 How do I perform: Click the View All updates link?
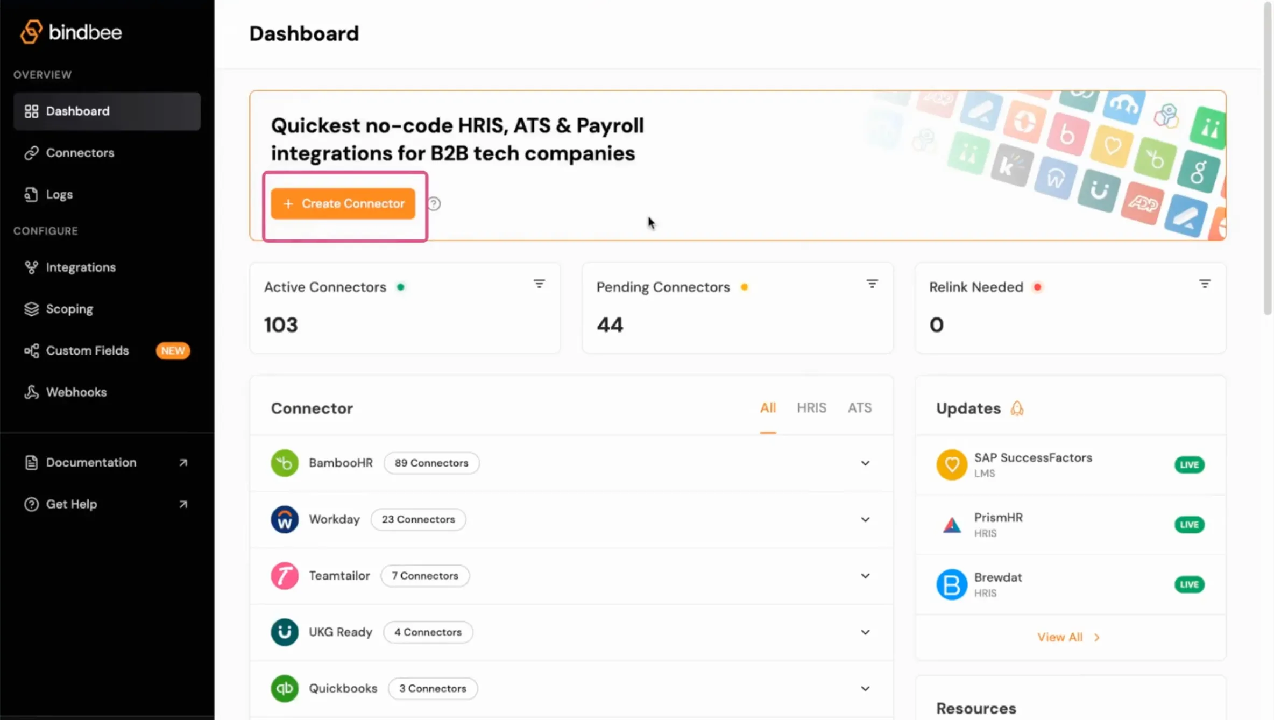click(1068, 637)
